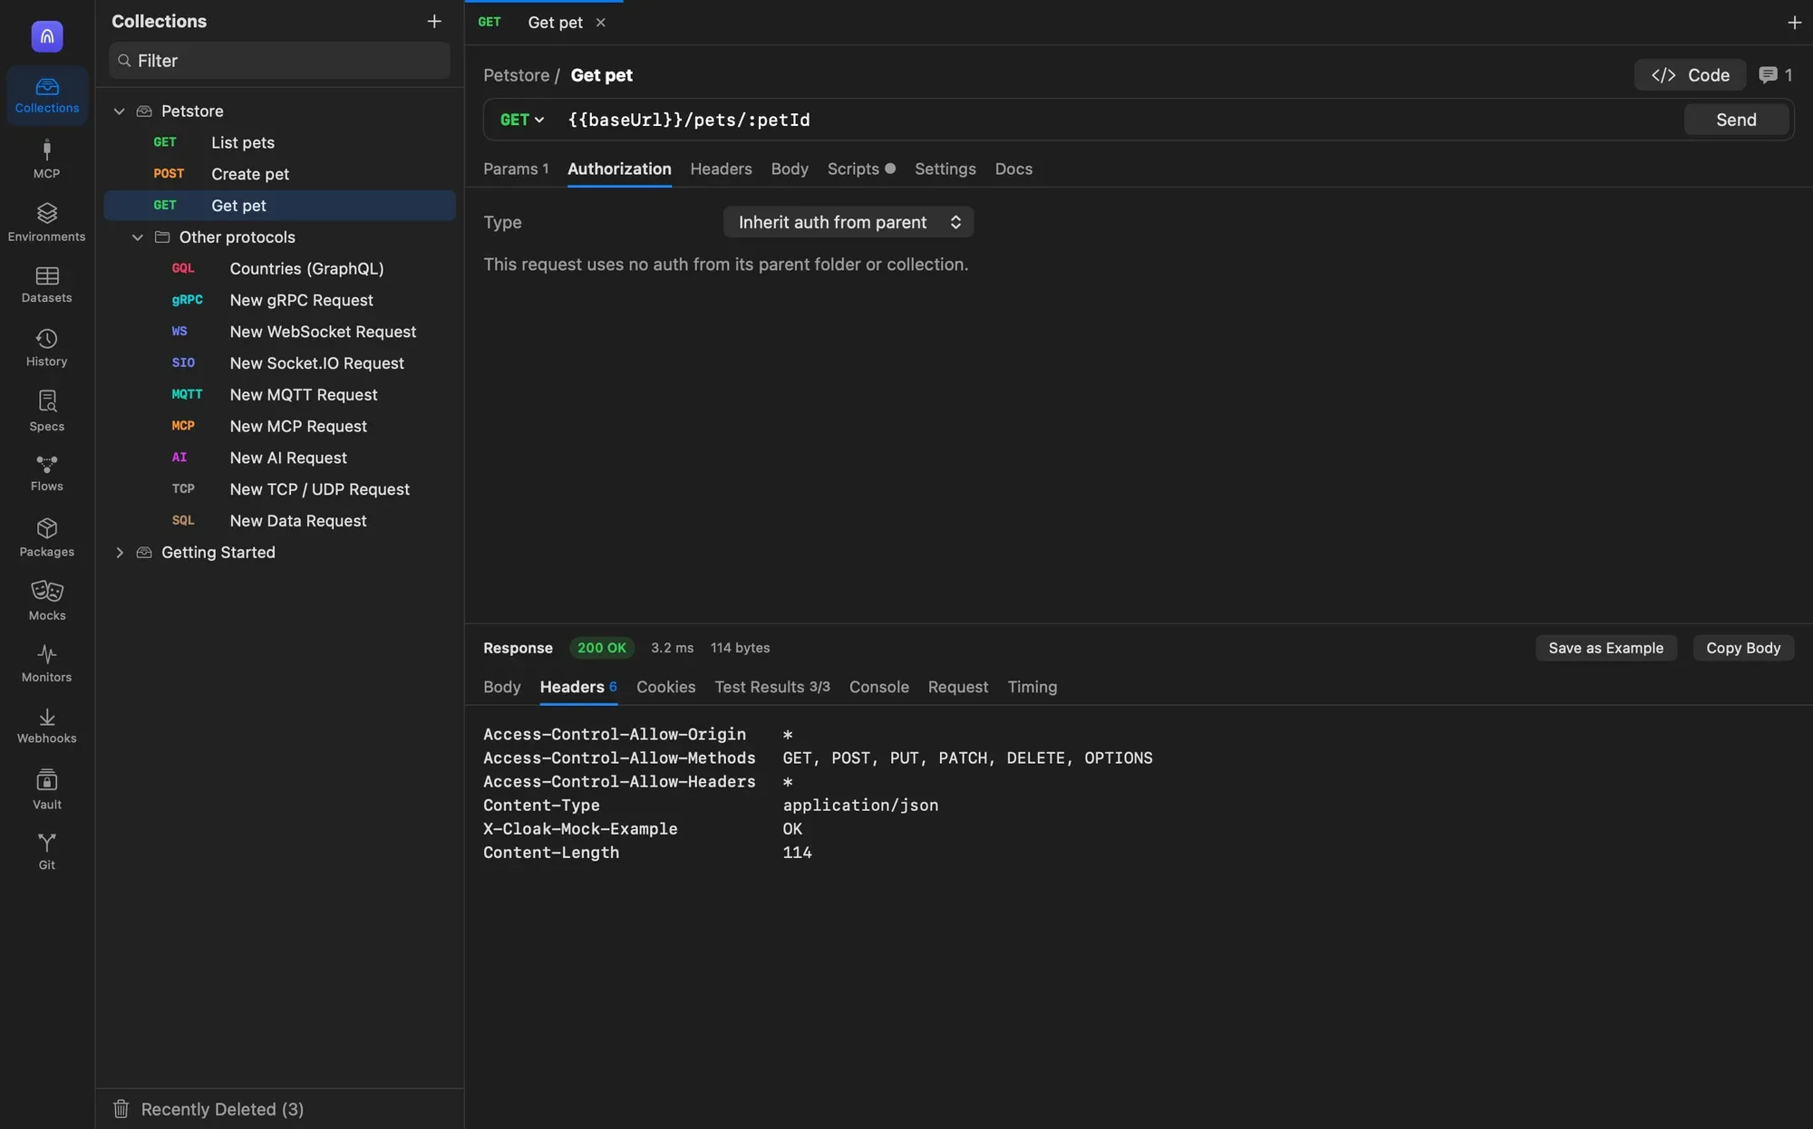Open the Specs sidebar section
Screen dimensions: 1813x1129
click(47, 411)
